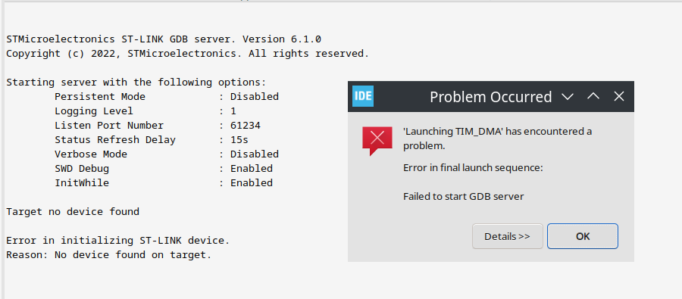Image resolution: width=682 pixels, height=299 pixels.
Task: Click the red error speech-bubble icon
Action: click(x=377, y=141)
